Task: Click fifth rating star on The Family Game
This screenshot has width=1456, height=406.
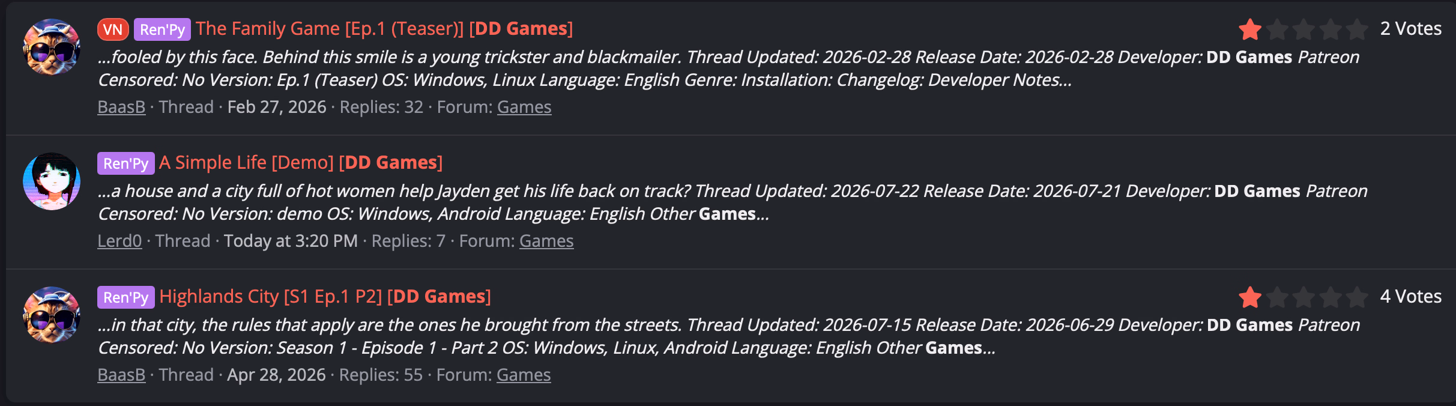Action: (x=1356, y=29)
